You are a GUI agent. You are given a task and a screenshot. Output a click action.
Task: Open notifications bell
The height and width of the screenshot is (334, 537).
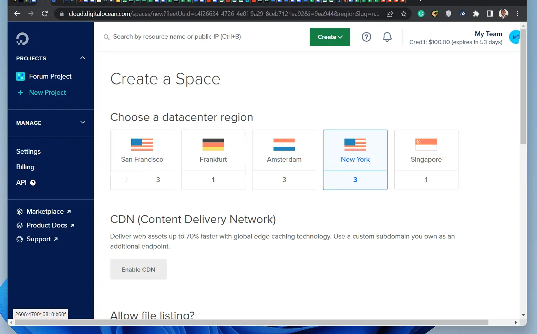click(387, 37)
